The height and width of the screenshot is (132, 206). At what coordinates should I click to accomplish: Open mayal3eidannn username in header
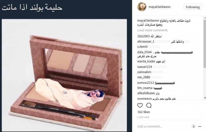click(x=159, y=7)
